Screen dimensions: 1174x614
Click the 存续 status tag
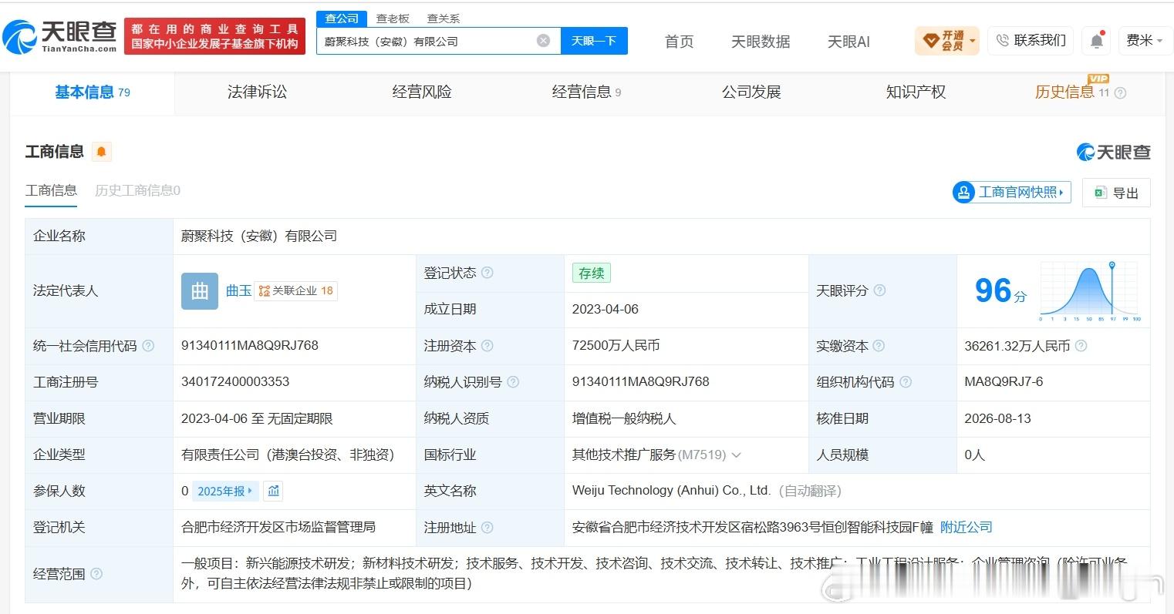point(591,273)
